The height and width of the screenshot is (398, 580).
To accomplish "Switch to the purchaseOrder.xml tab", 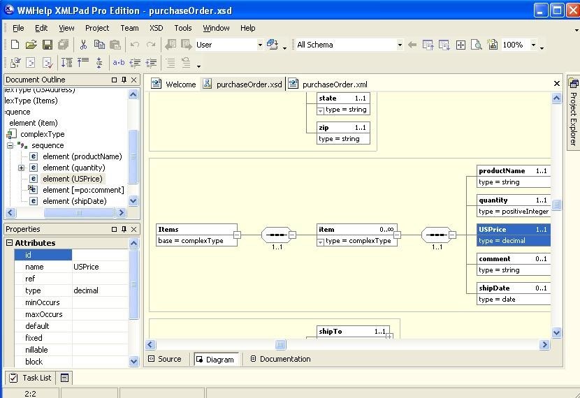I will click(334, 84).
